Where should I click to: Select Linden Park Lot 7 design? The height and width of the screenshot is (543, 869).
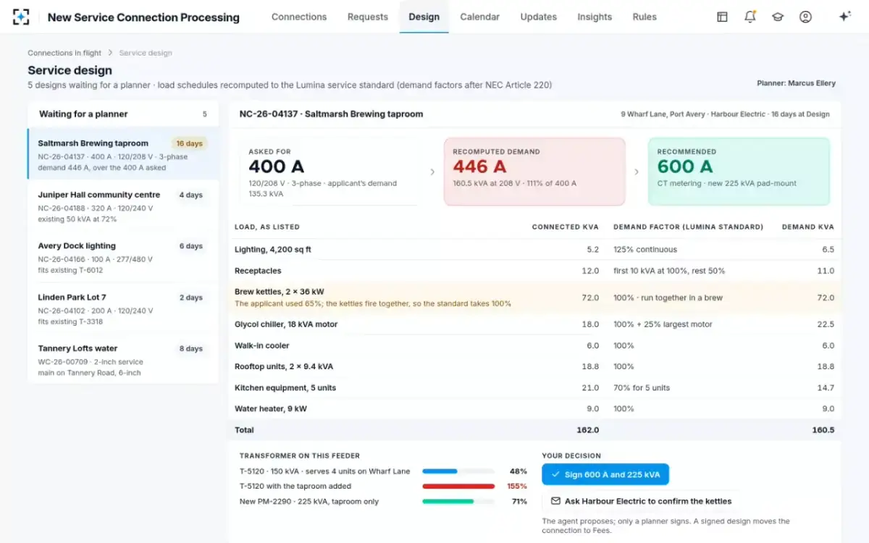pos(123,308)
